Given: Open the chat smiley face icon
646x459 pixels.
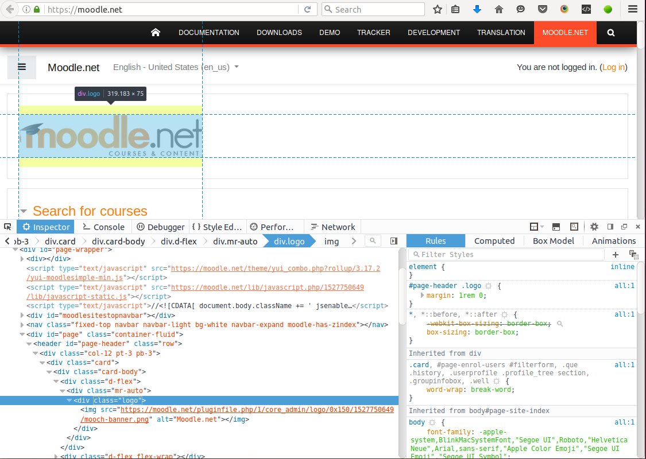Looking at the screenshot, I should 521,10.
